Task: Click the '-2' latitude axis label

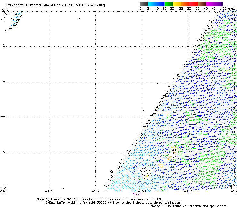Action: click(3, 46)
